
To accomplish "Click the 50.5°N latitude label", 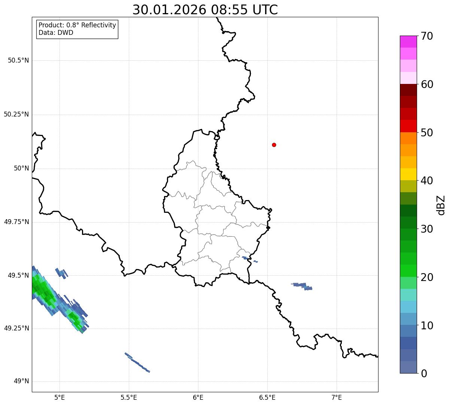I will 18,60.
